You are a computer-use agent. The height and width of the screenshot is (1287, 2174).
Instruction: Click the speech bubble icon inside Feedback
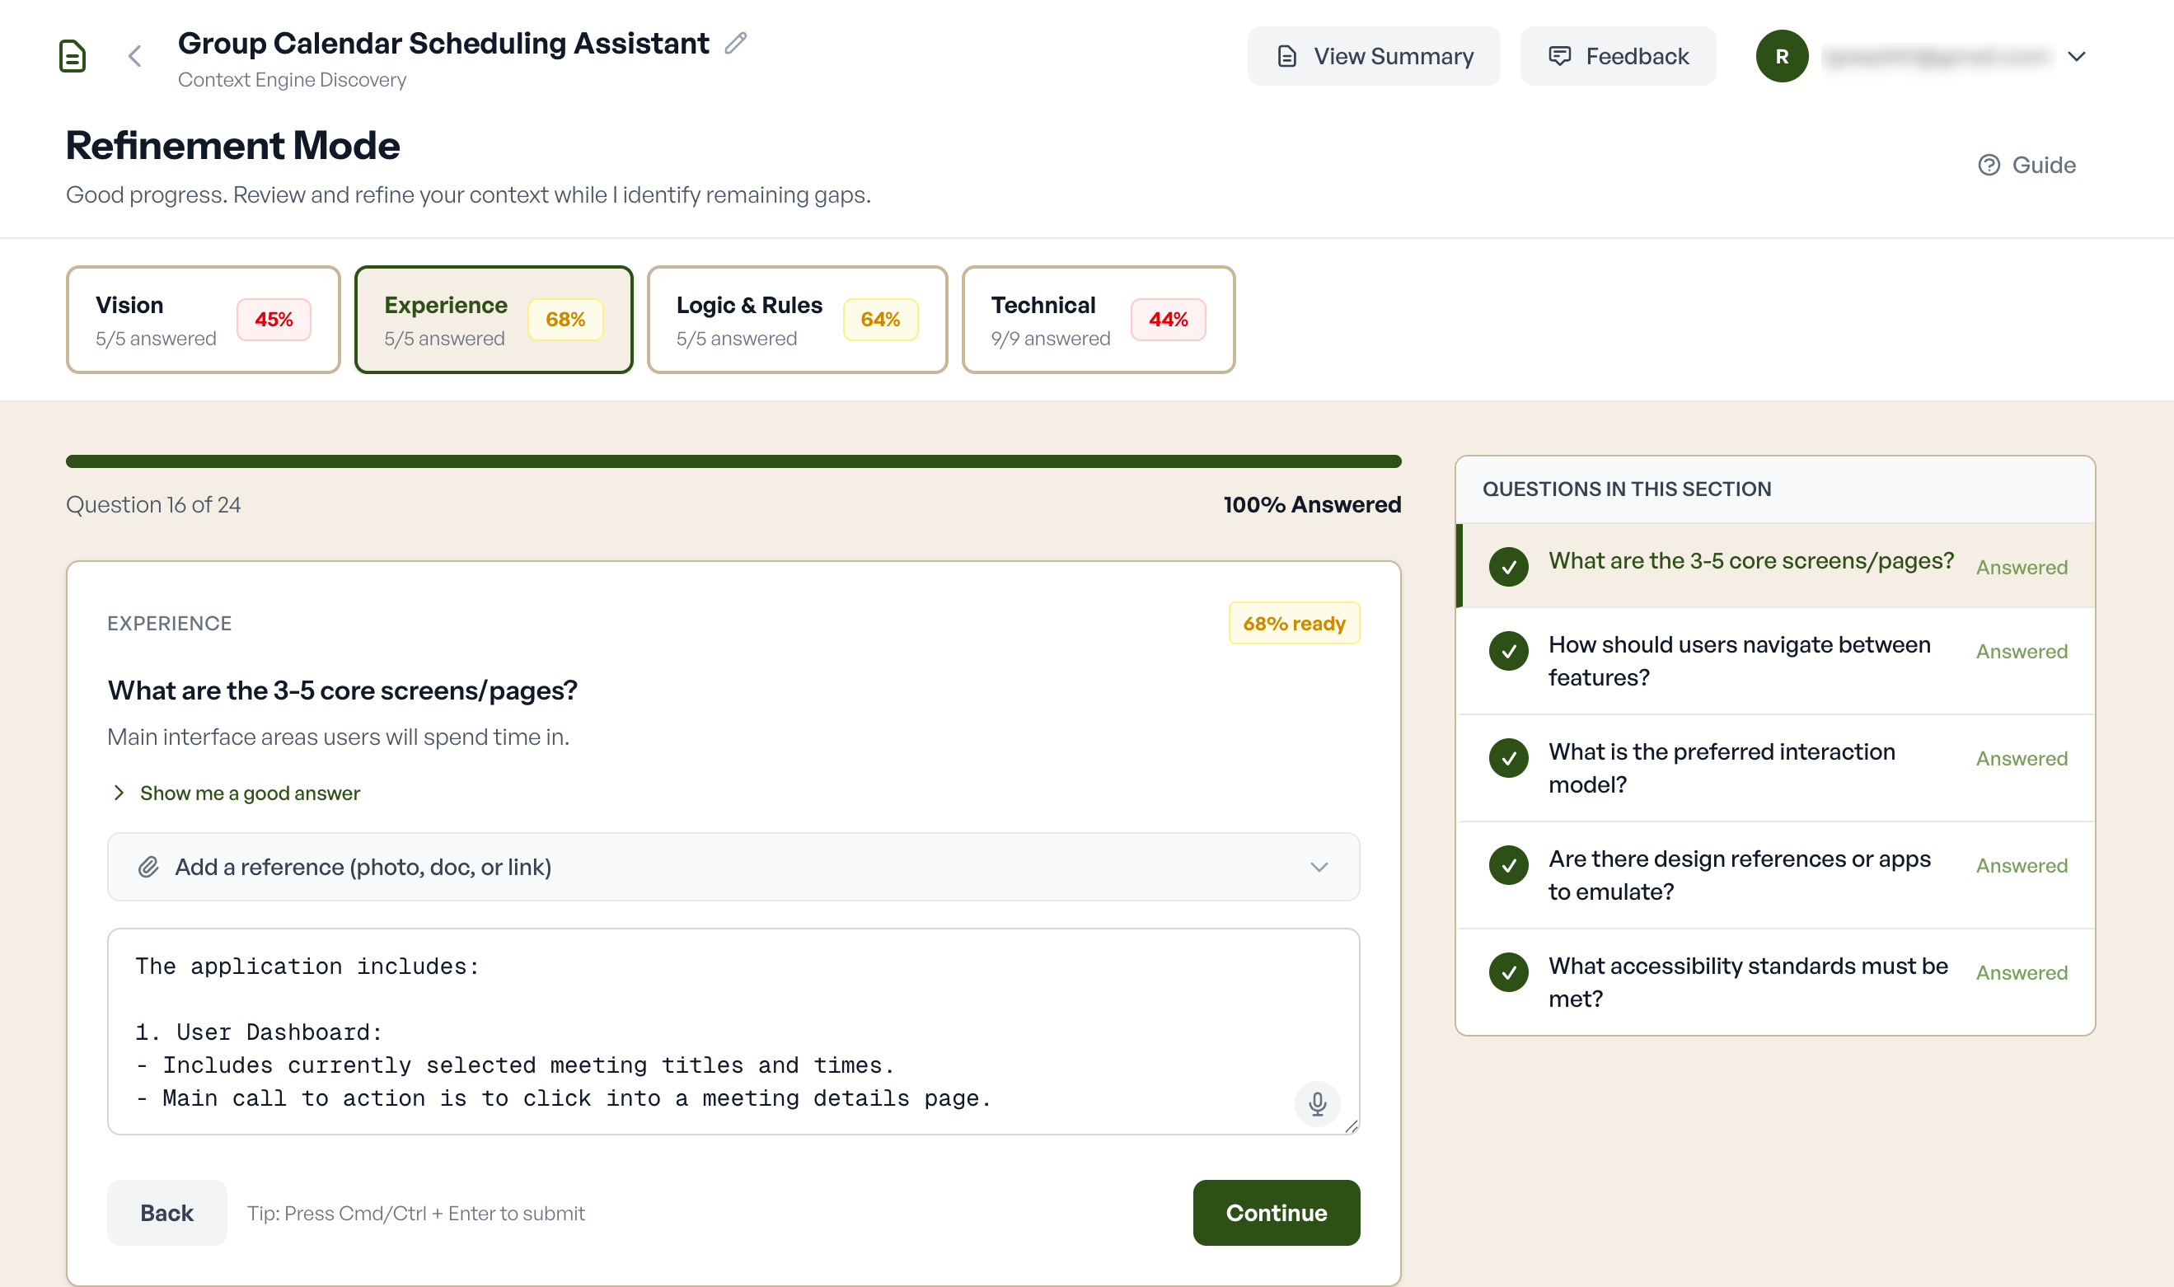1560,55
